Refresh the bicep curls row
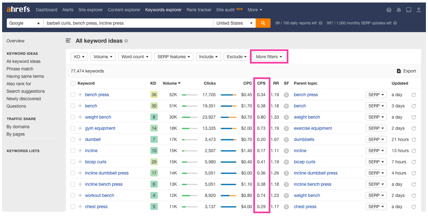The width and height of the screenshot is (428, 217). (x=413, y=162)
